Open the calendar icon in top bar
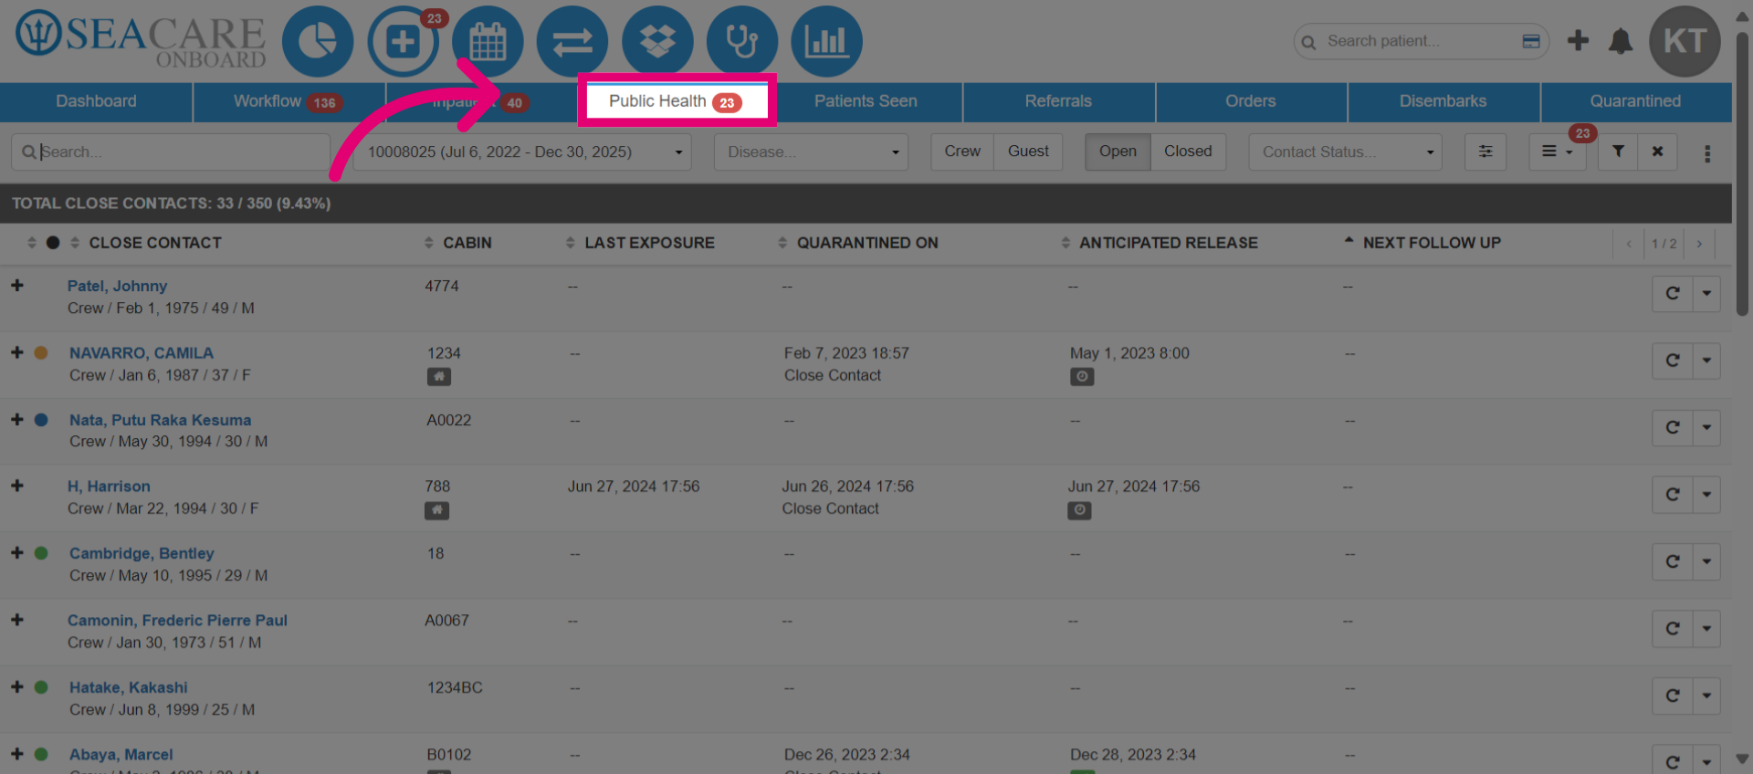The image size is (1753, 774). (488, 41)
